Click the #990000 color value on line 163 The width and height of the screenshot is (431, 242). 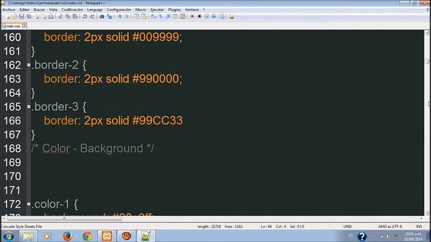[x=156, y=79]
